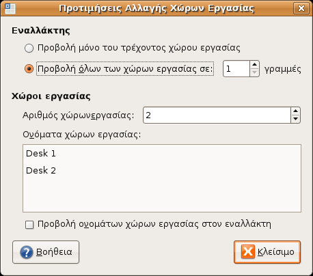Viewport: 313px width, 276px height.
Task: Decrease the γραμμές rows count with down arrow
Action: point(254,72)
